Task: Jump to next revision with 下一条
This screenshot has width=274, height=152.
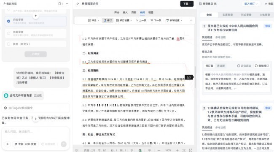Action: [x=156, y=20]
